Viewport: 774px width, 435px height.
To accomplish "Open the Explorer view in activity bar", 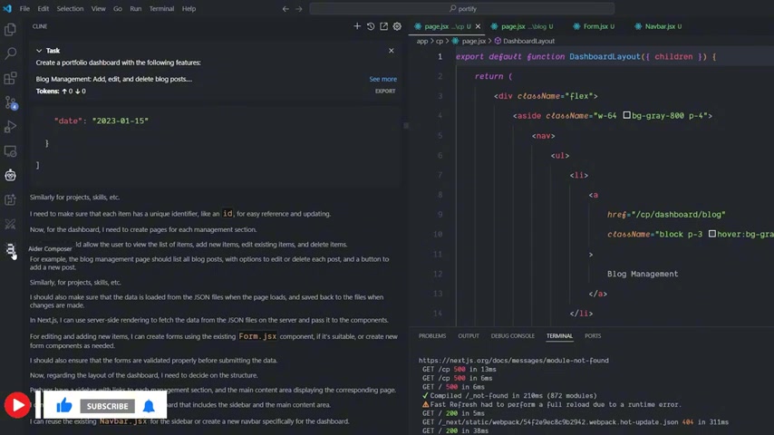I will [10, 30].
